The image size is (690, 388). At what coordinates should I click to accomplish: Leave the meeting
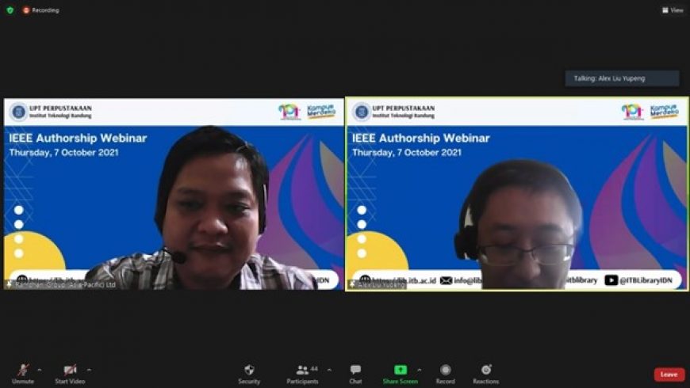(669, 375)
